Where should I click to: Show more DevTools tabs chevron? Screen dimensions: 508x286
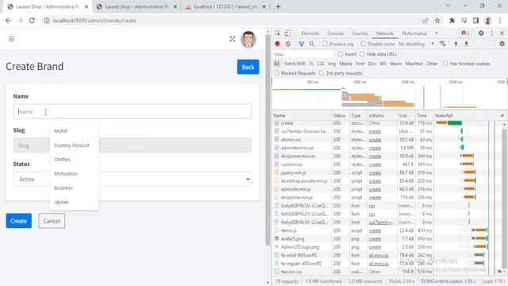tap(437, 33)
